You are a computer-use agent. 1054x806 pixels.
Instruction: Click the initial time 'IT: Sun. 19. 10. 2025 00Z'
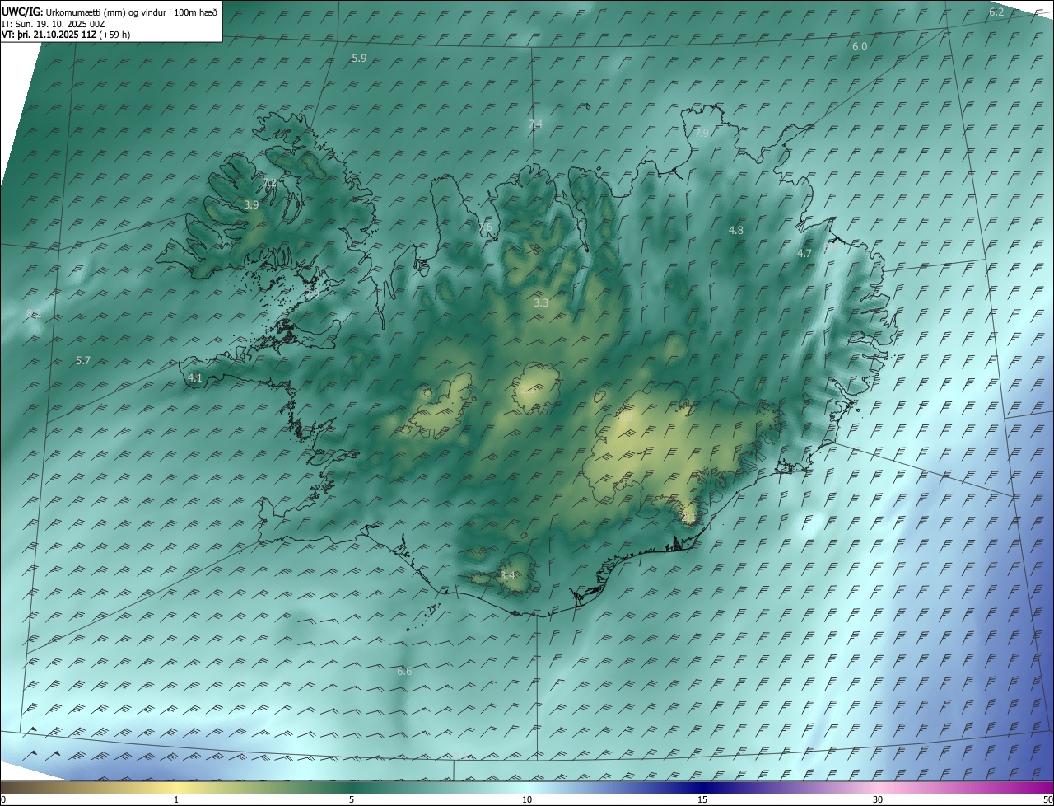54,24
